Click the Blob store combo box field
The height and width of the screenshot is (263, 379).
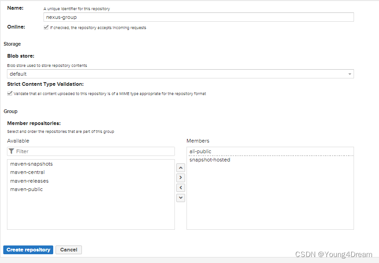[176, 74]
